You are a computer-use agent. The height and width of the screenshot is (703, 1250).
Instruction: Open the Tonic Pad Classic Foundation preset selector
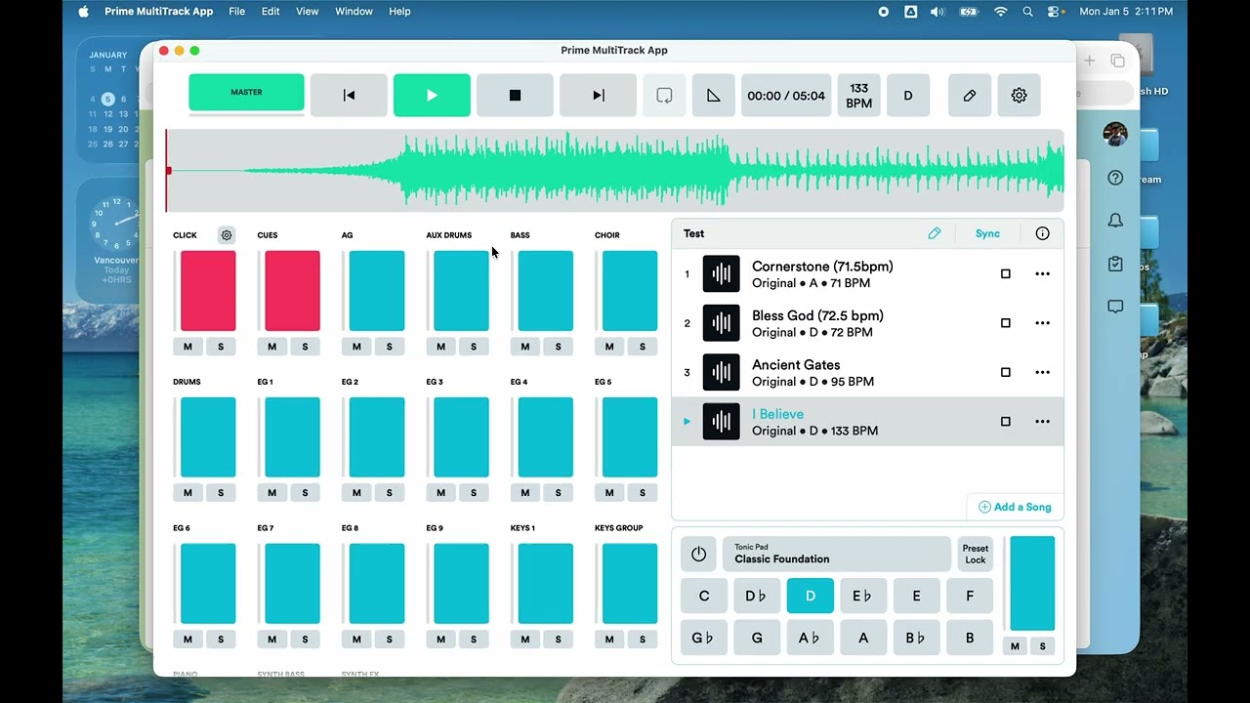[837, 554]
